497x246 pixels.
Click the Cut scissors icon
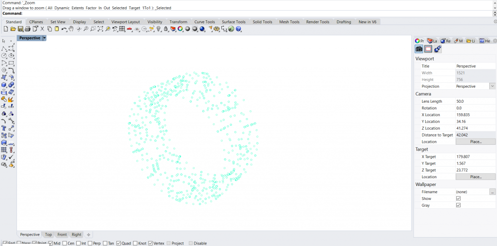click(42, 29)
